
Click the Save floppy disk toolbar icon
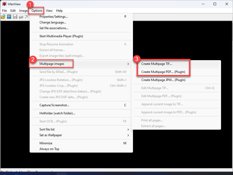click(x=15, y=17)
